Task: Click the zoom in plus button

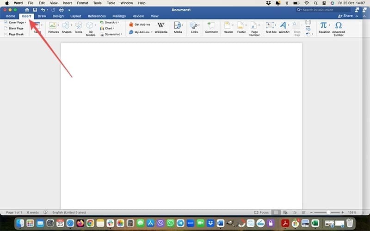Action: point(342,213)
